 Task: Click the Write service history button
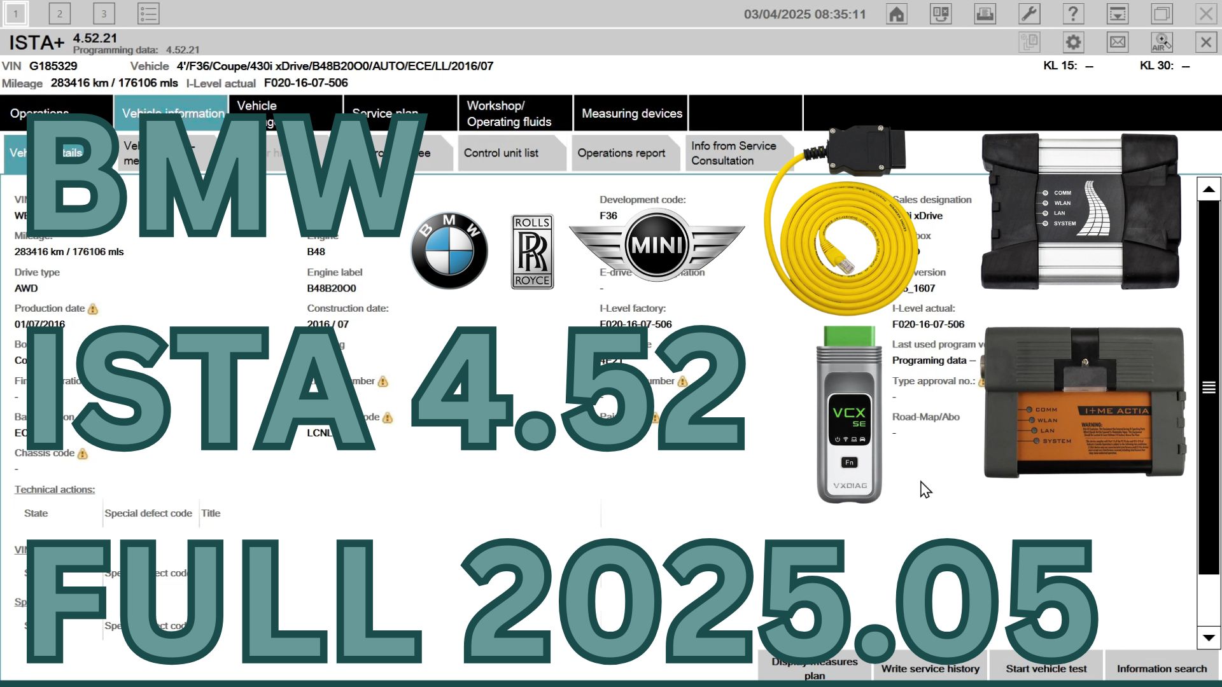(931, 667)
